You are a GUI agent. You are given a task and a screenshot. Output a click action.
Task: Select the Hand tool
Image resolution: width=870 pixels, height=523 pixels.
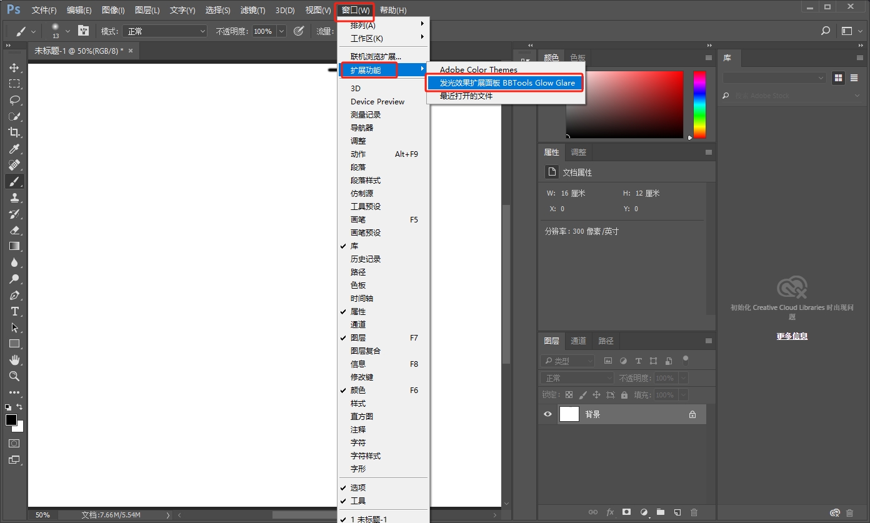pos(14,360)
